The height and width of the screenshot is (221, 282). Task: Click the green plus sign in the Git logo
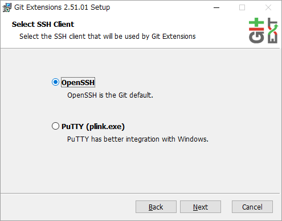click(x=256, y=22)
